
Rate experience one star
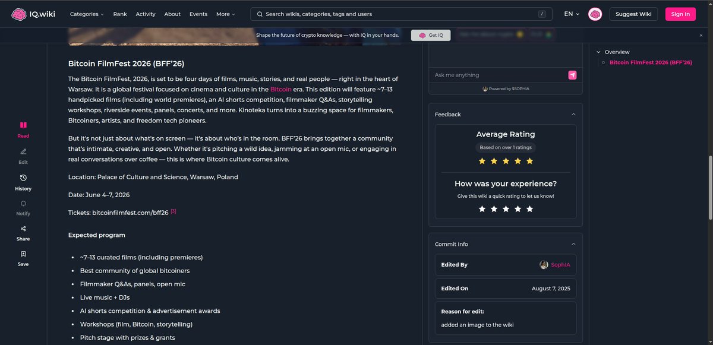[x=482, y=209]
